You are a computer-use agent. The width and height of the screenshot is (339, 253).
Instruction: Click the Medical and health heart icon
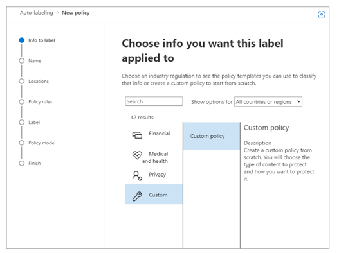(137, 155)
